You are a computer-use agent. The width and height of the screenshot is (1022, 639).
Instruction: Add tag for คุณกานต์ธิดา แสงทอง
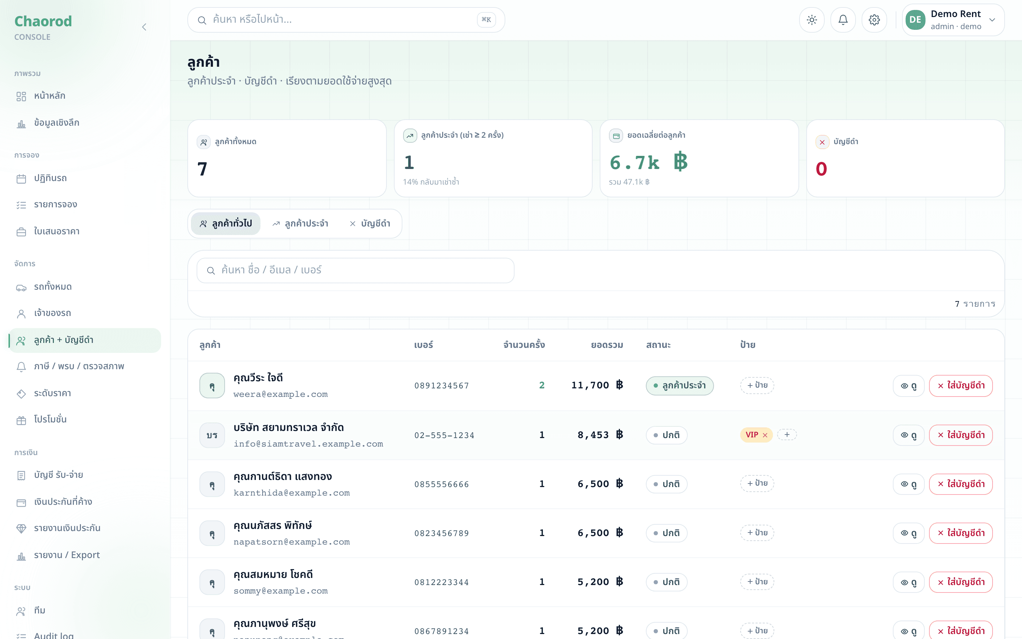(757, 484)
